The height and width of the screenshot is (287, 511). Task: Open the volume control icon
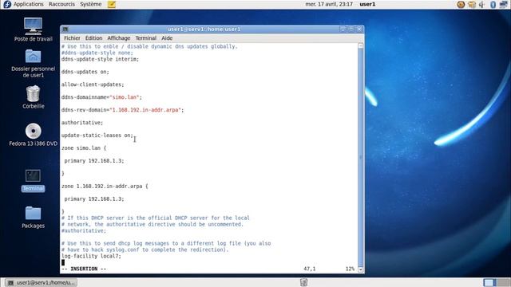tap(482, 4)
